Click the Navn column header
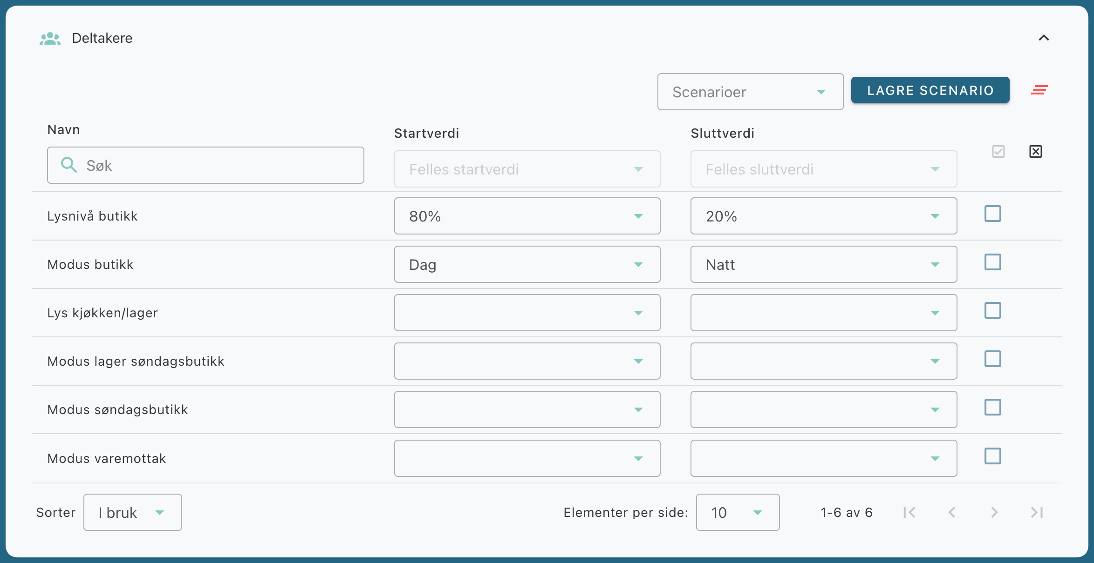The image size is (1094, 563). 64,129
